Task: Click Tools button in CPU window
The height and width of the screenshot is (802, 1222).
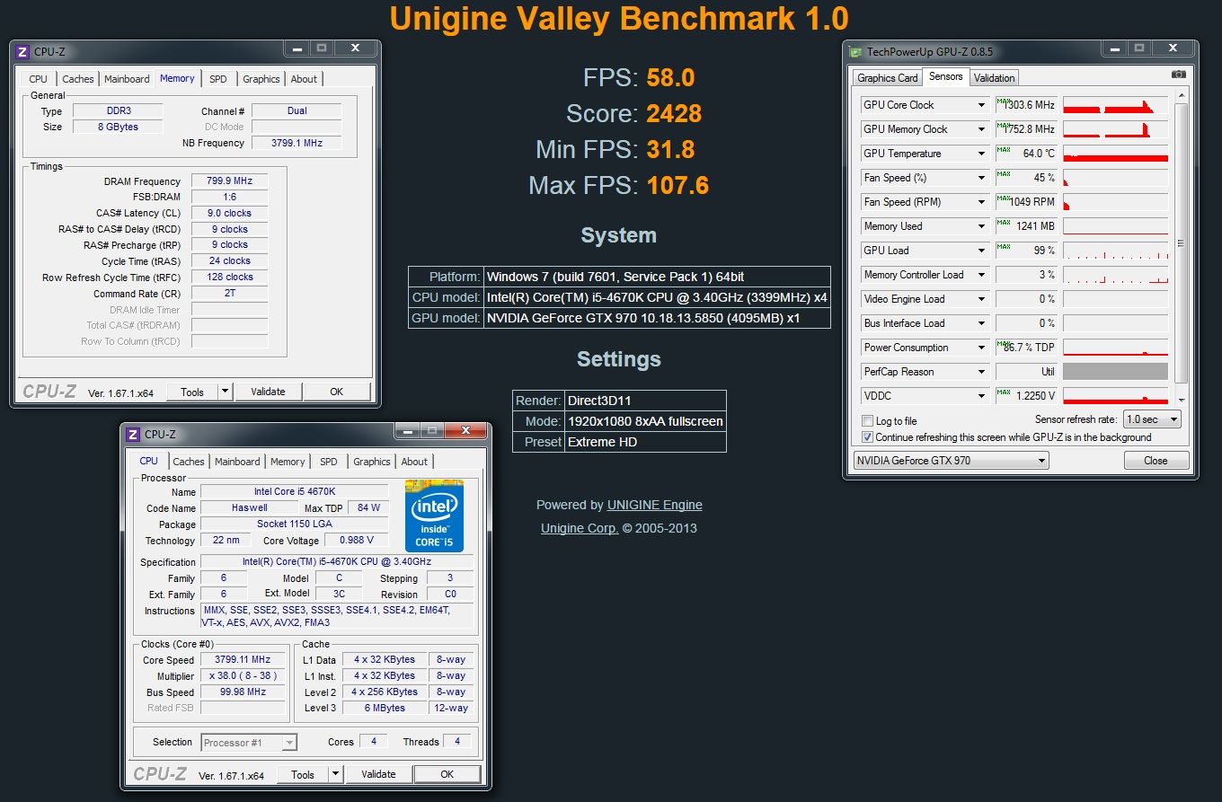Action: 303,774
